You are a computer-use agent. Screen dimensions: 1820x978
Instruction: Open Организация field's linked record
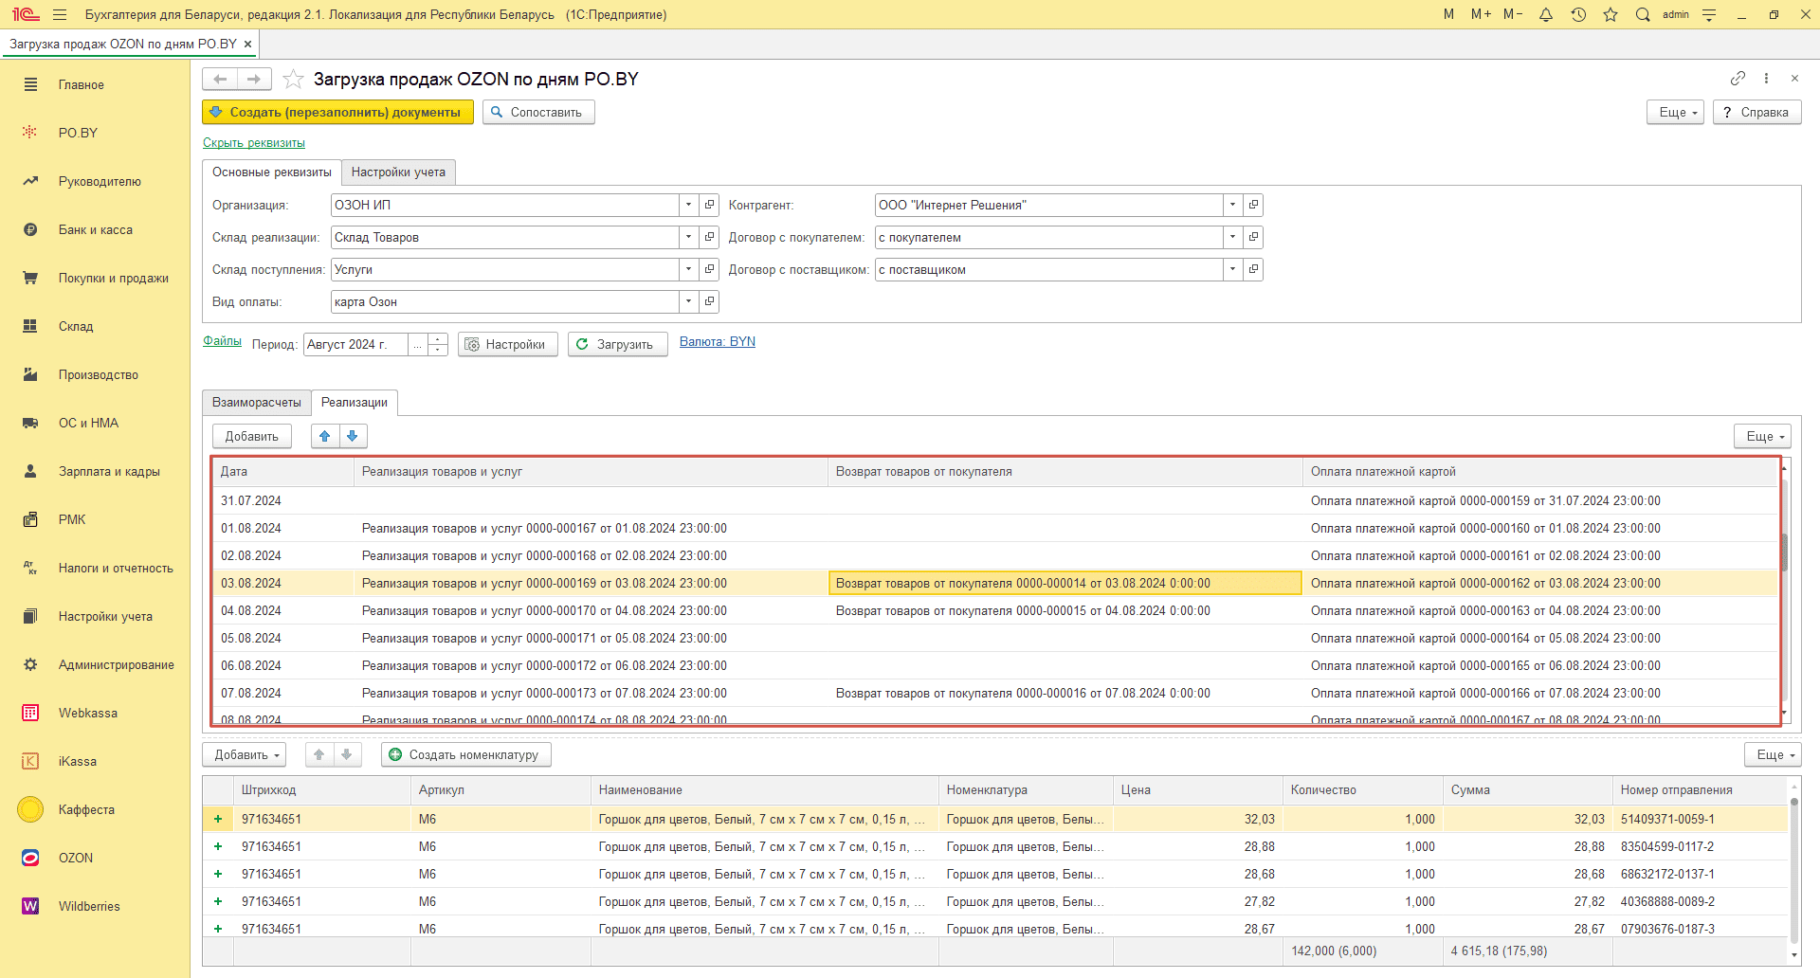coord(709,205)
